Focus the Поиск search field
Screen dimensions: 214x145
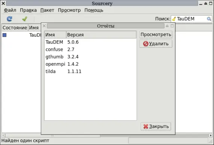point(191,19)
